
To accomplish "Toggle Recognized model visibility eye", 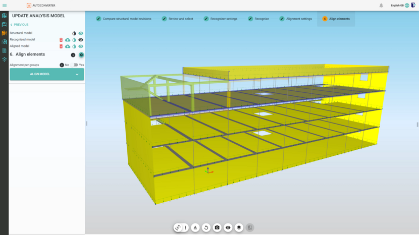I will tap(81, 40).
